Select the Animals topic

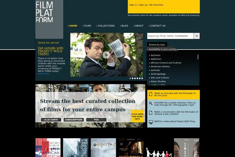tap(155, 70)
